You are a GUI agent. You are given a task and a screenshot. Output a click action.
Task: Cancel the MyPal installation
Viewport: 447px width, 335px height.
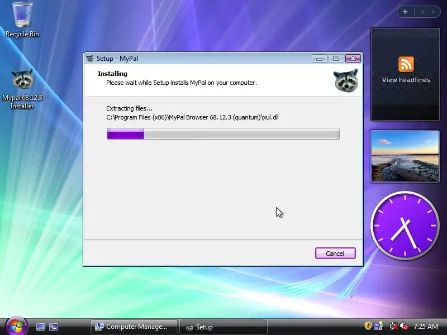point(335,253)
